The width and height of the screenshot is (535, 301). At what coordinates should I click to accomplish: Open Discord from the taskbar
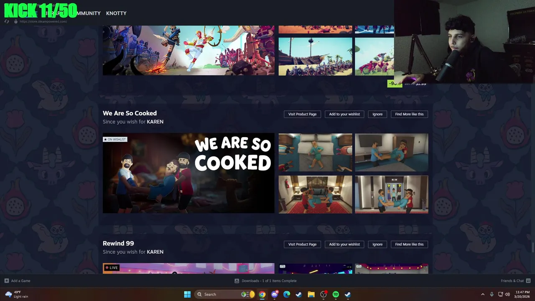tap(274, 294)
